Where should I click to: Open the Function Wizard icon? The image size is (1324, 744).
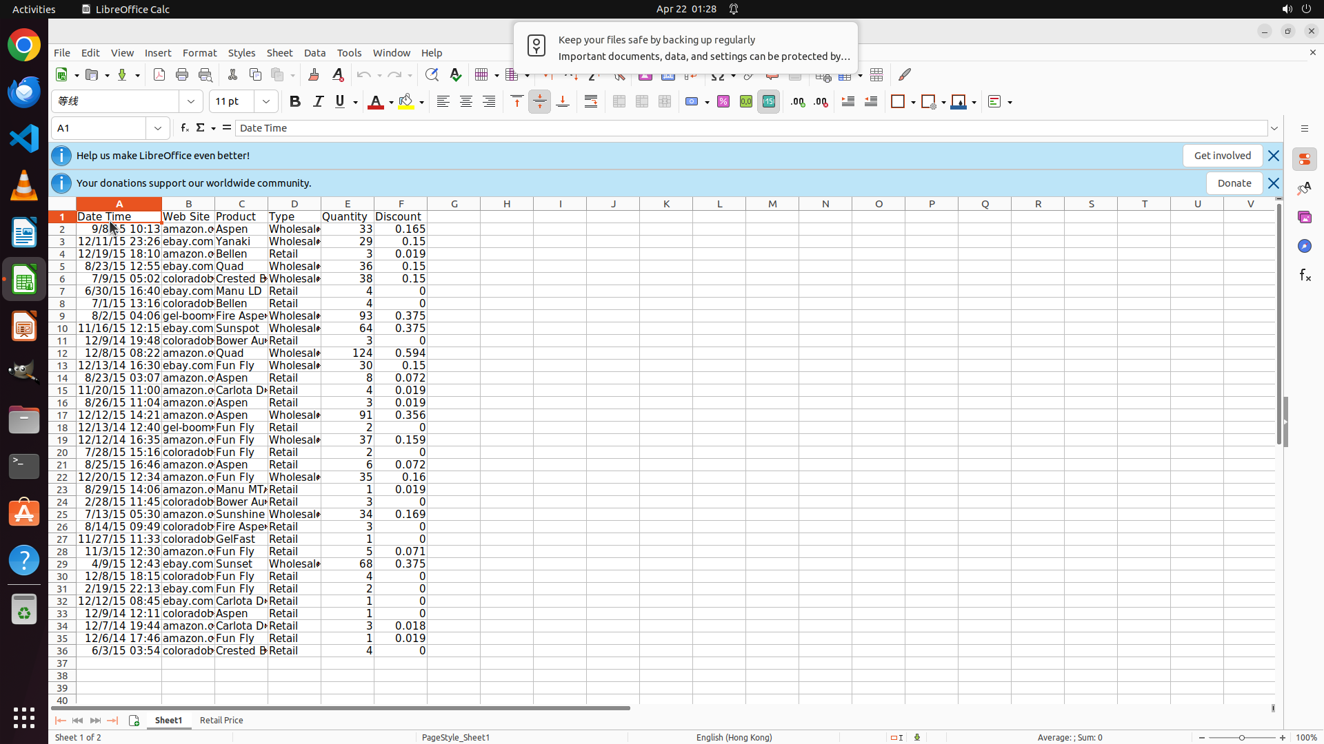pyautogui.click(x=184, y=128)
